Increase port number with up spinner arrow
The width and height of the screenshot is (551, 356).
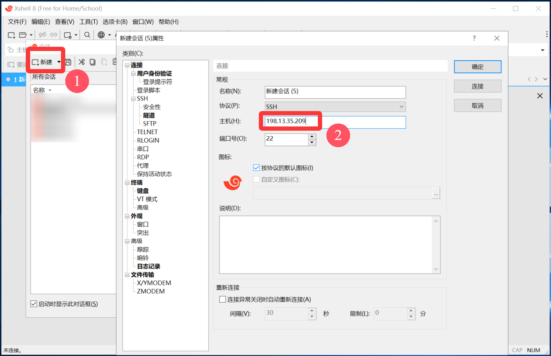coord(312,136)
